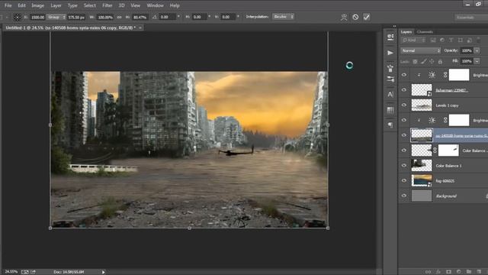Hide the lower Brightness adjustment layer
Viewport: 488px width, 275px height.
click(x=404, y=120)
